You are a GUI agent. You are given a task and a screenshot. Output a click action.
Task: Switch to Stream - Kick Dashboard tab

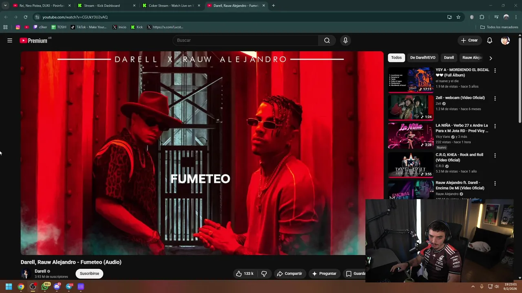107,6
